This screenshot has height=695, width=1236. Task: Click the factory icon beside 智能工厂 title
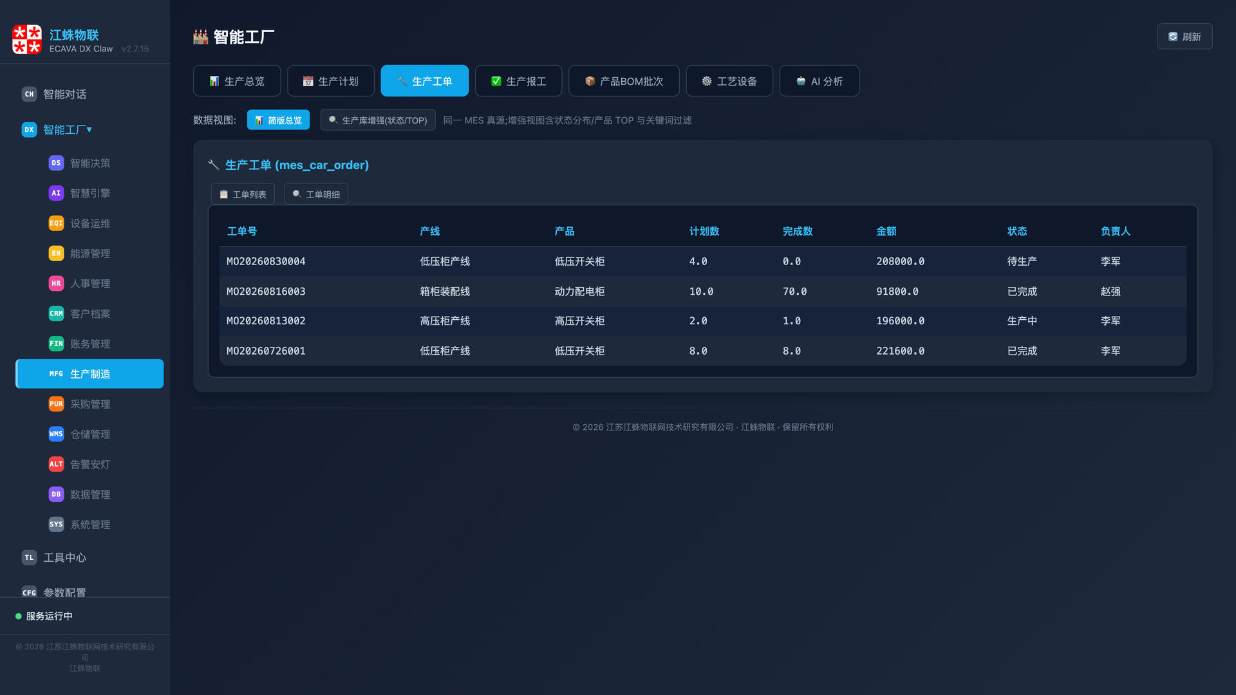point(201,37)
